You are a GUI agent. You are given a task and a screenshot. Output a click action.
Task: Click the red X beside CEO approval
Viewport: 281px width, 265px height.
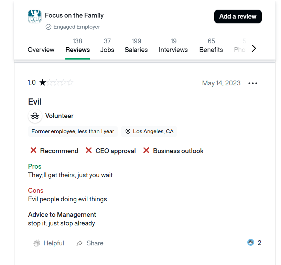pyautogui.click(x=89, y=150)
